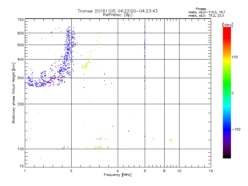Click the plot title 'Tromsø 20161105 04:22:00-04:23:43'
Image resolution: width=248 pixels, height=186 pixels.
(117, 11)
